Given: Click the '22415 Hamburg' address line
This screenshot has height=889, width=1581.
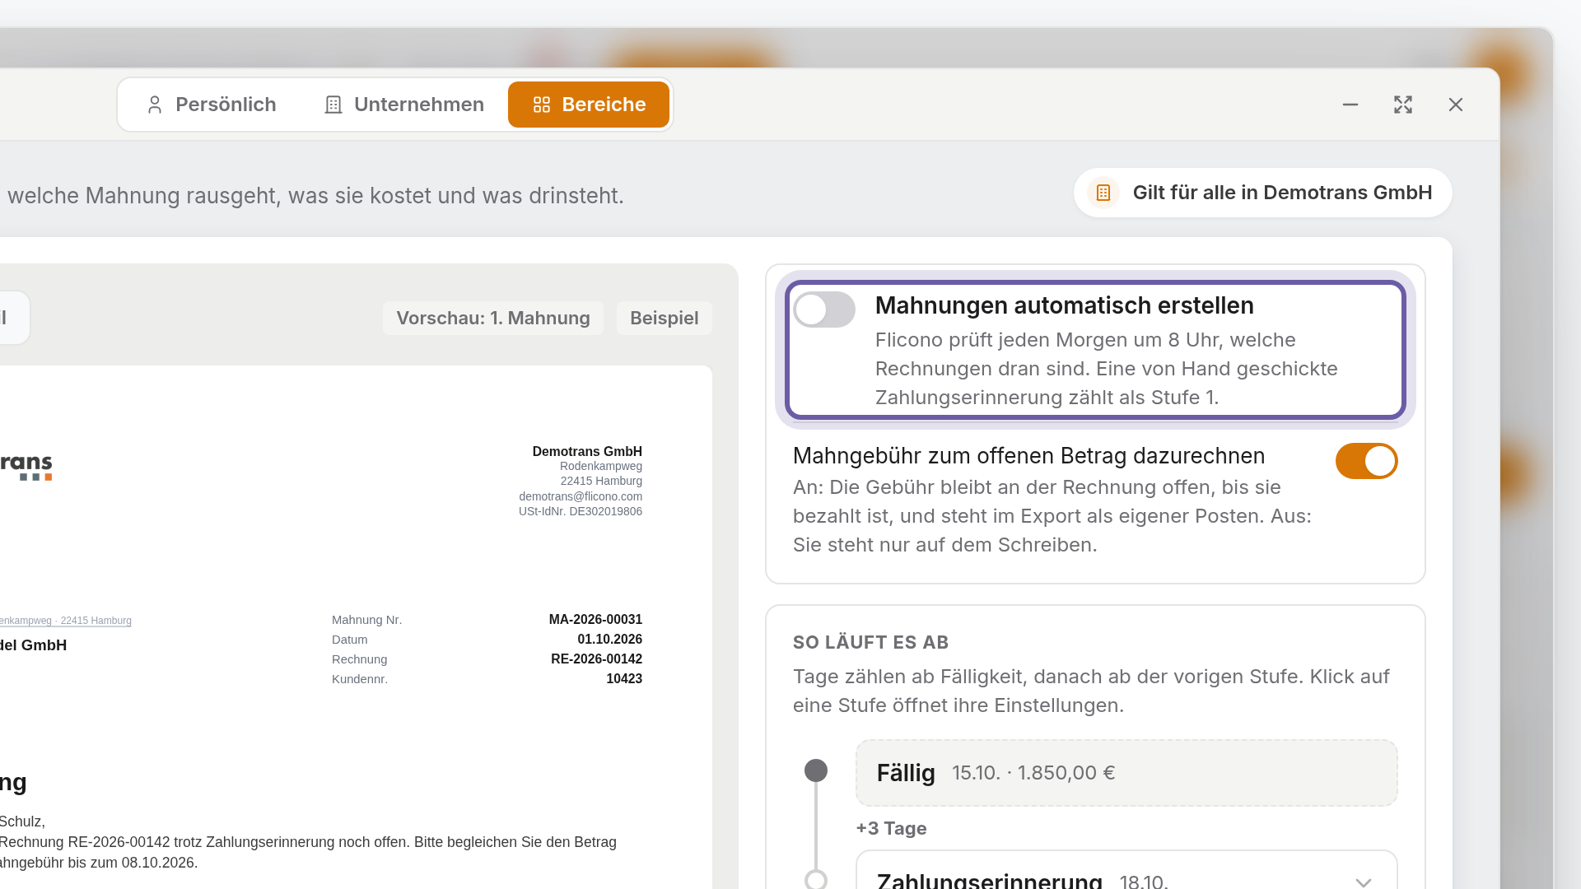Looking at the screenshot, I should tap(601, 481).
